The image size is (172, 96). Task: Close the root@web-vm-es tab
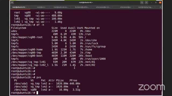pyautogui.click(x=70, y=7)
